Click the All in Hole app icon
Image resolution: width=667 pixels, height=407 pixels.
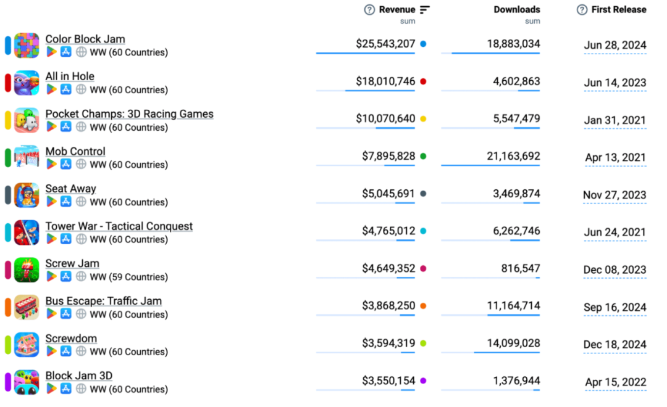click(27, 83)
